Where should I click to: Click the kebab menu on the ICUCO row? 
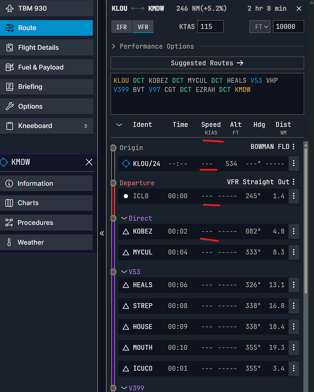[294, 368]
